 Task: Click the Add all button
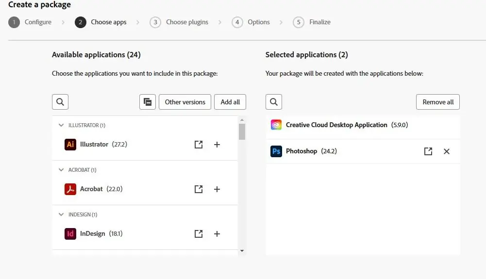(x=230, y=102)
